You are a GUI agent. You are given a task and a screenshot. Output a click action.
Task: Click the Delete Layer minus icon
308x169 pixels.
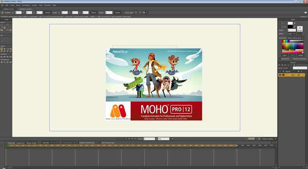[x=291, y=65]
